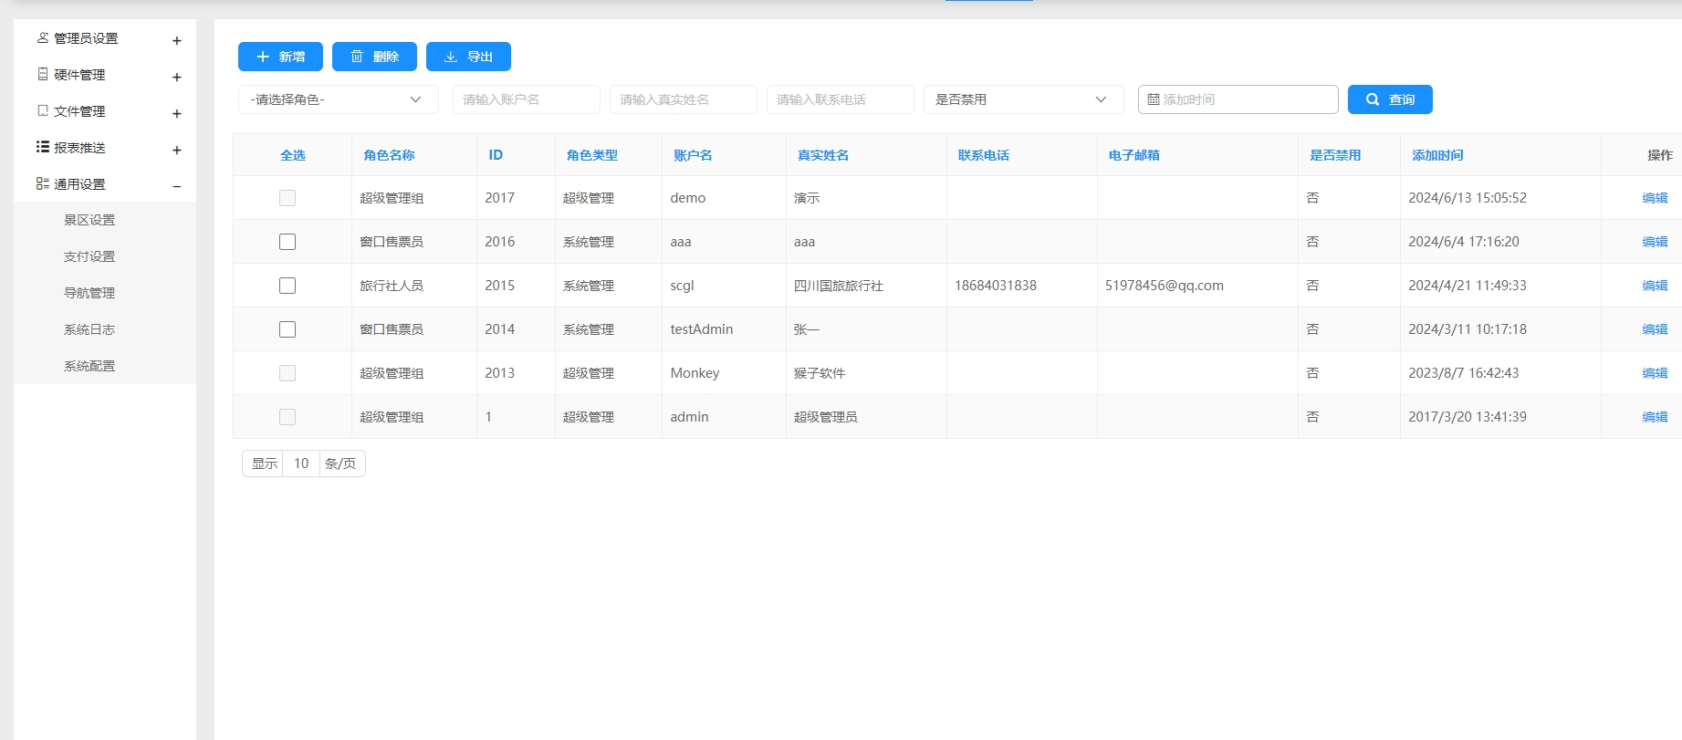The height and width of the screenshot is (740, 1682).
Task: Click the 2024/6/13 15:05:52 timestamp
Action: [1468, 198]
